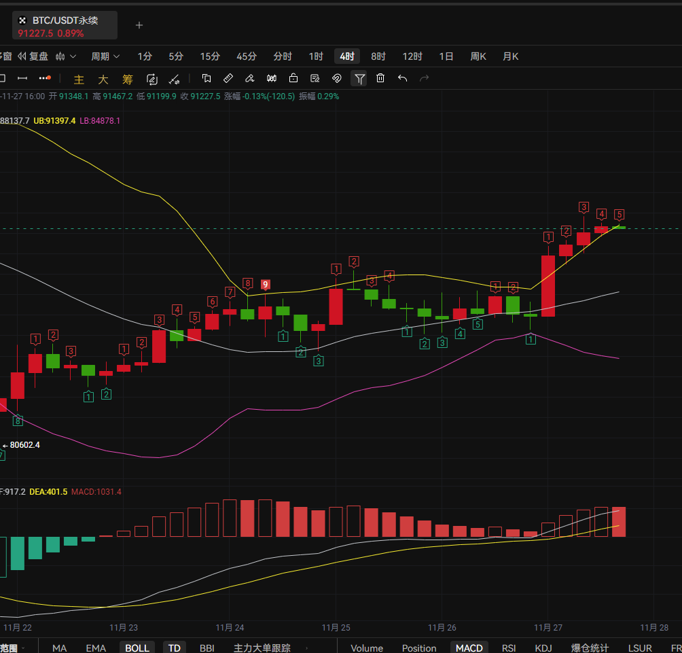The width and height of the screenshot is (682, 653).
Task: Select the BTC/USDT永续 symbol tab
Action: [x=65, y=26]
